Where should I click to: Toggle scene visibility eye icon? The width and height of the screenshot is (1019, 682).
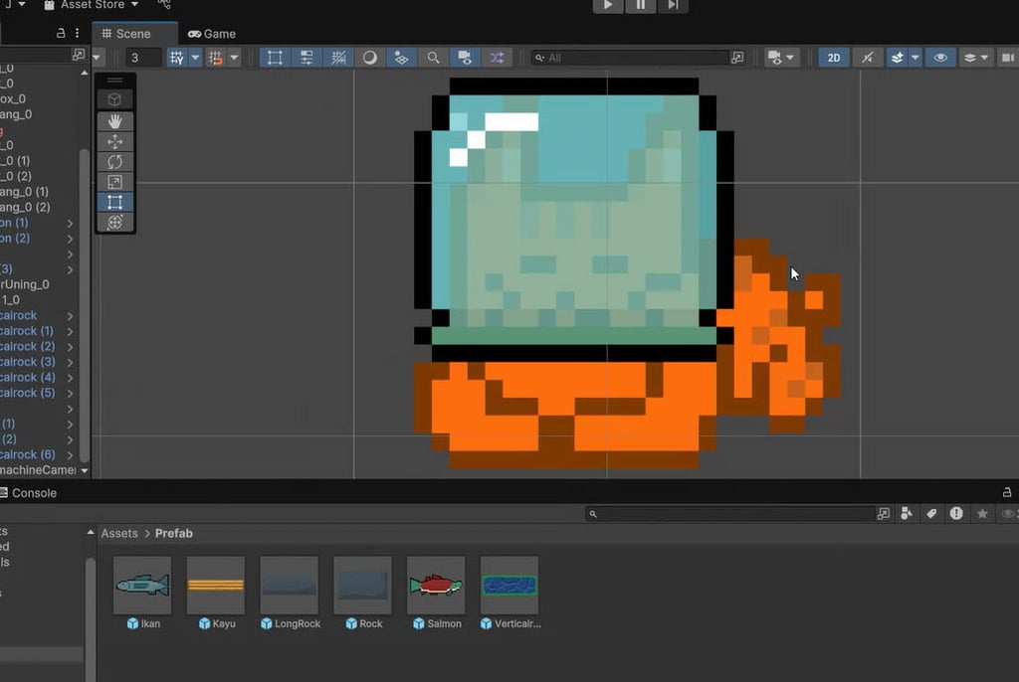[x=940, y=58]
